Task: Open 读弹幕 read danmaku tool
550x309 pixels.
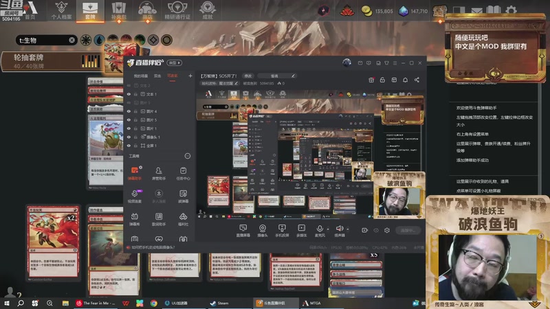Action: (183, 196)
